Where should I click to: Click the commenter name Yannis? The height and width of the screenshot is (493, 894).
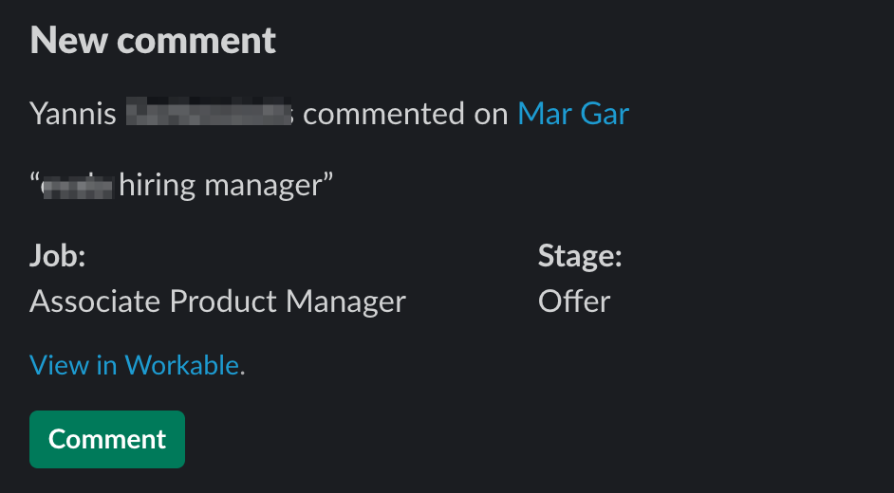[73, 113]
